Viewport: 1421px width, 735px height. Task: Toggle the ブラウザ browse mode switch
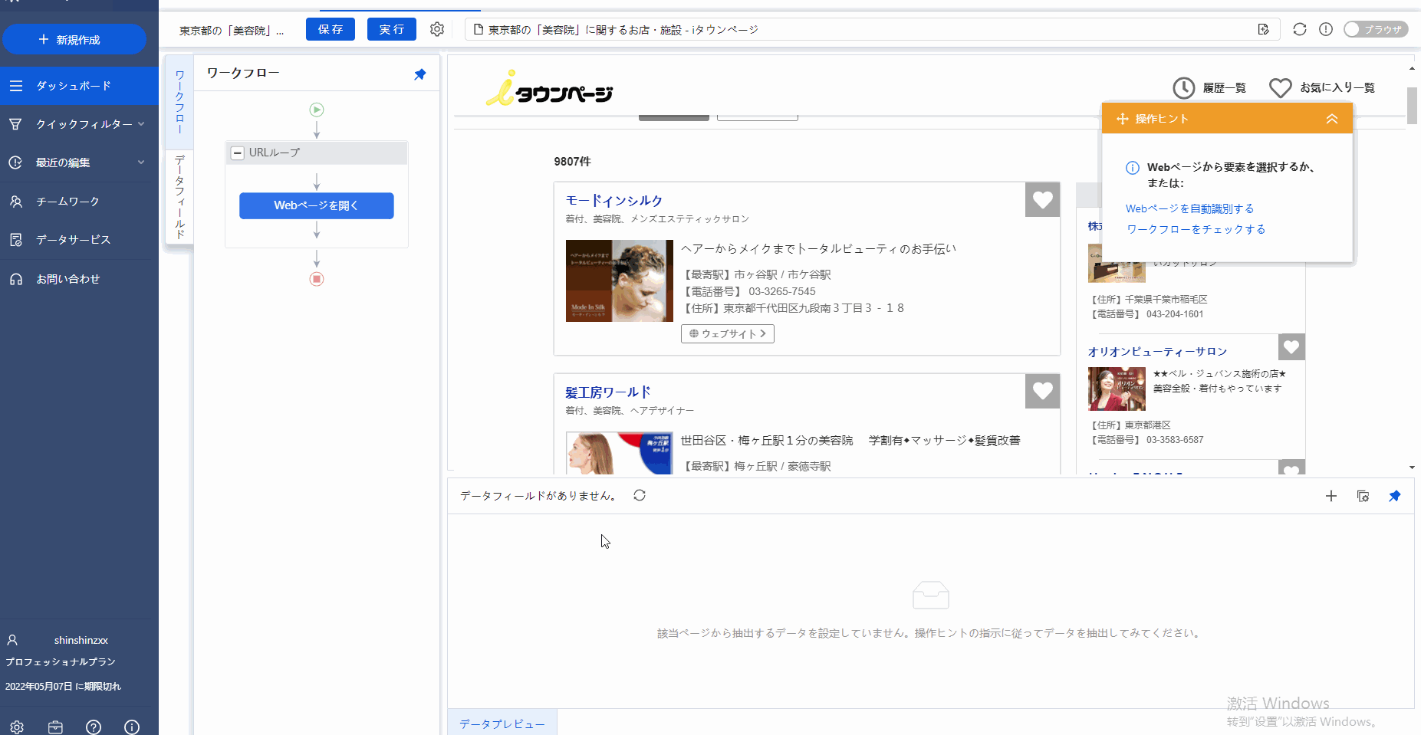[1376, 29]
